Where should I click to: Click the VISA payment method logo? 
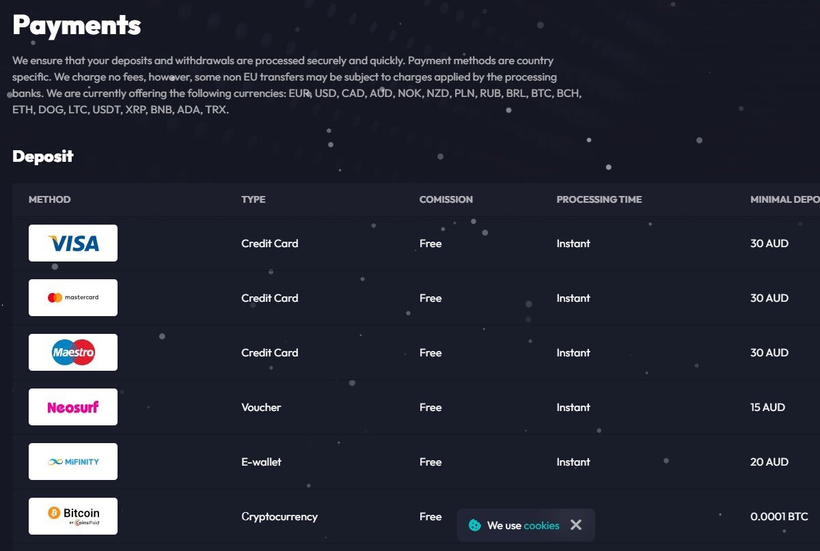tap(73, 243)
